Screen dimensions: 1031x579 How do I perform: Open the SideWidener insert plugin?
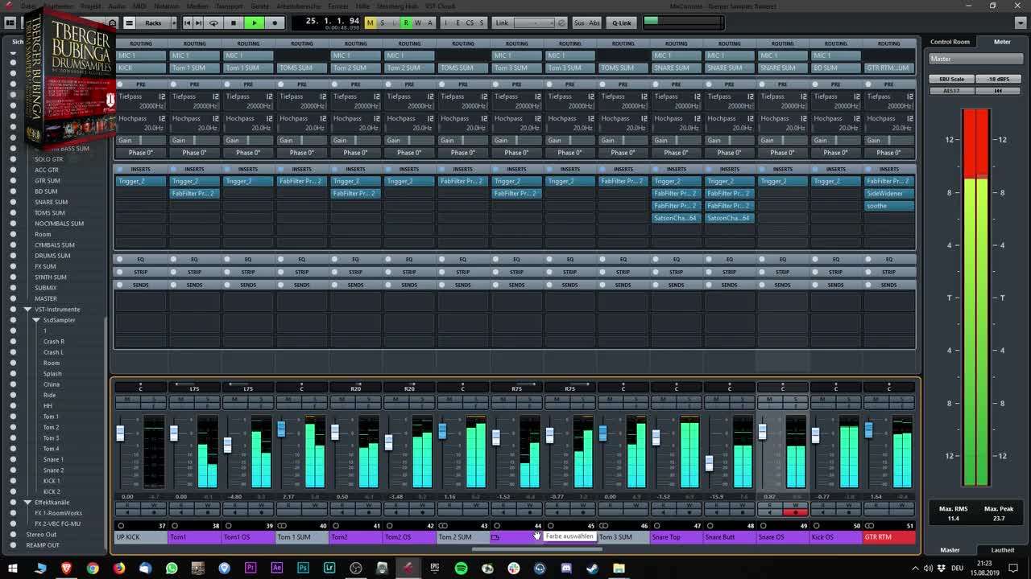(889, 194)
